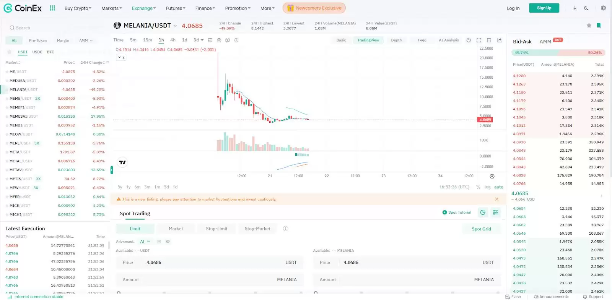Add MELANIA/USDT to favorites with the star
This screenshot has height=300, width=612.
589,26
